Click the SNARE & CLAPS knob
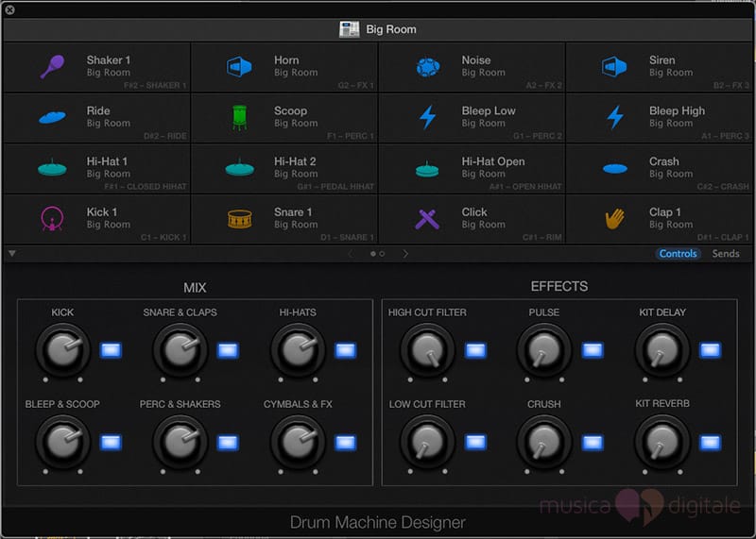Image resolution: width=756 pixels, height=539 pixels. click(x=180, y=350)
